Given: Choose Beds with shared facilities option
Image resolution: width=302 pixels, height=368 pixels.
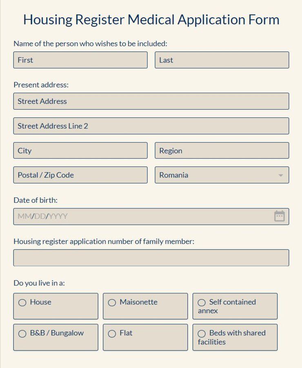Looking at the screenshot, I should (x=202, y=334).
